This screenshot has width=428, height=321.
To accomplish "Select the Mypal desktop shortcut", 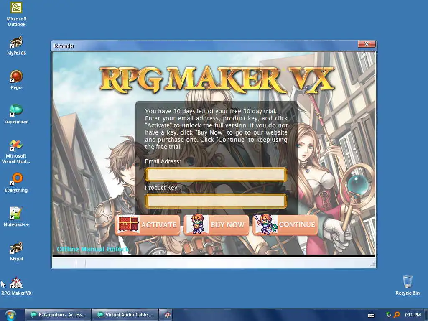I will (x=16, y=251).
